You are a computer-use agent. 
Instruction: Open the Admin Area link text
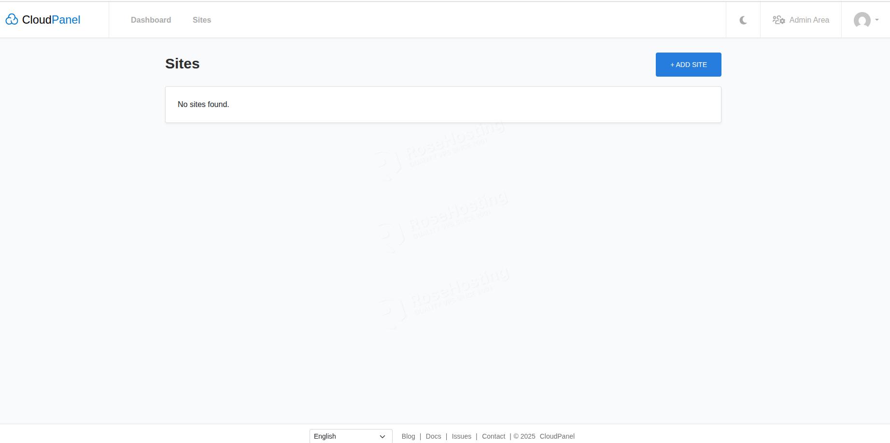[809, 20]
